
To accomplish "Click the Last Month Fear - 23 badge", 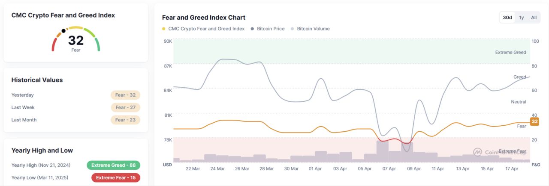I will 125,120.
